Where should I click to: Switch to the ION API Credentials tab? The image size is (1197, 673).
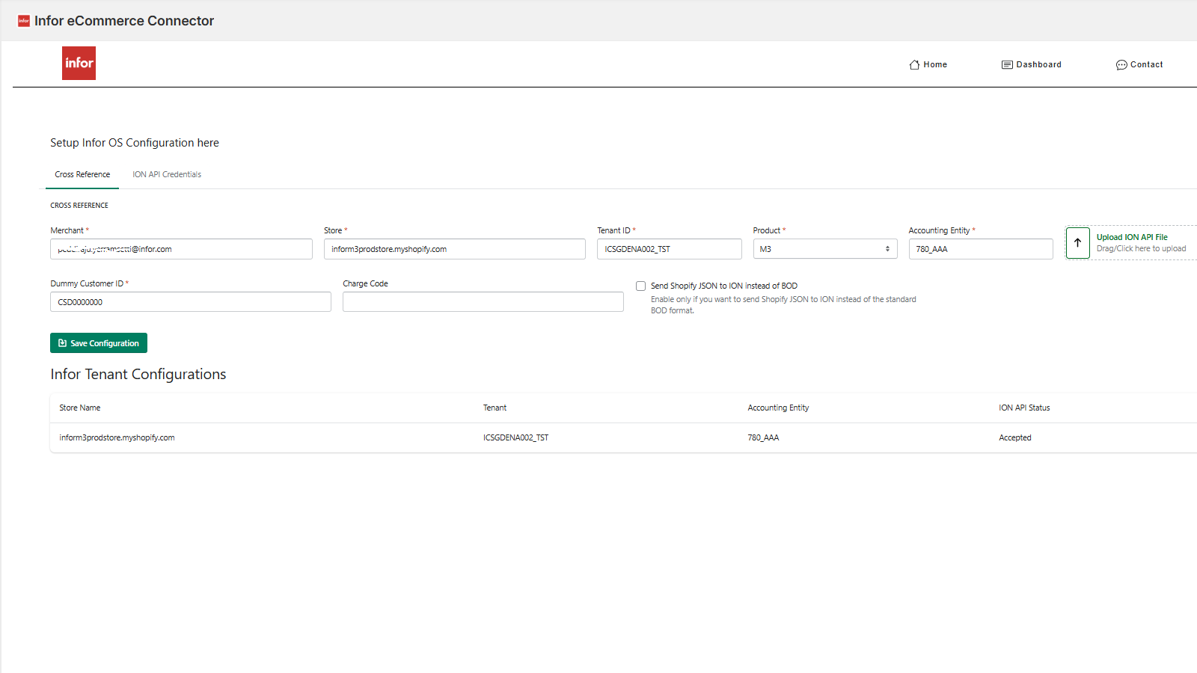(167, 174)
